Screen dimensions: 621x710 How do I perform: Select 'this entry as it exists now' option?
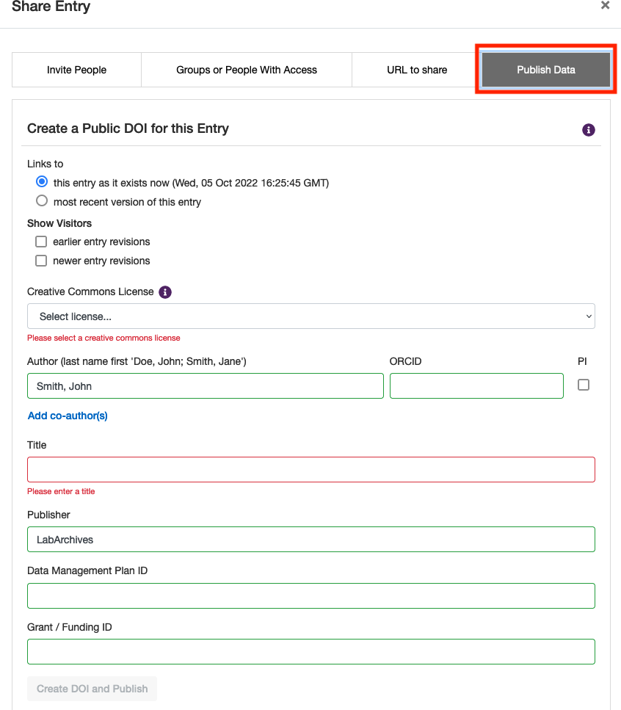click(x=41, y=181)
